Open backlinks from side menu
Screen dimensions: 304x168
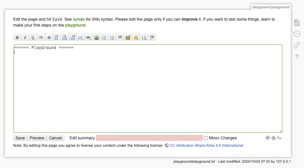(297, 45)
